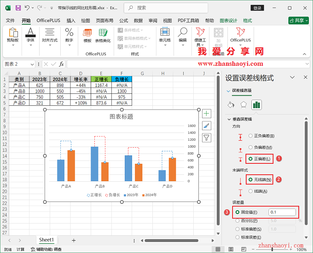Click the Chart Elements plus button
Image resolution: width=313 pixels, height=253 pixels.
coord(207,114)
